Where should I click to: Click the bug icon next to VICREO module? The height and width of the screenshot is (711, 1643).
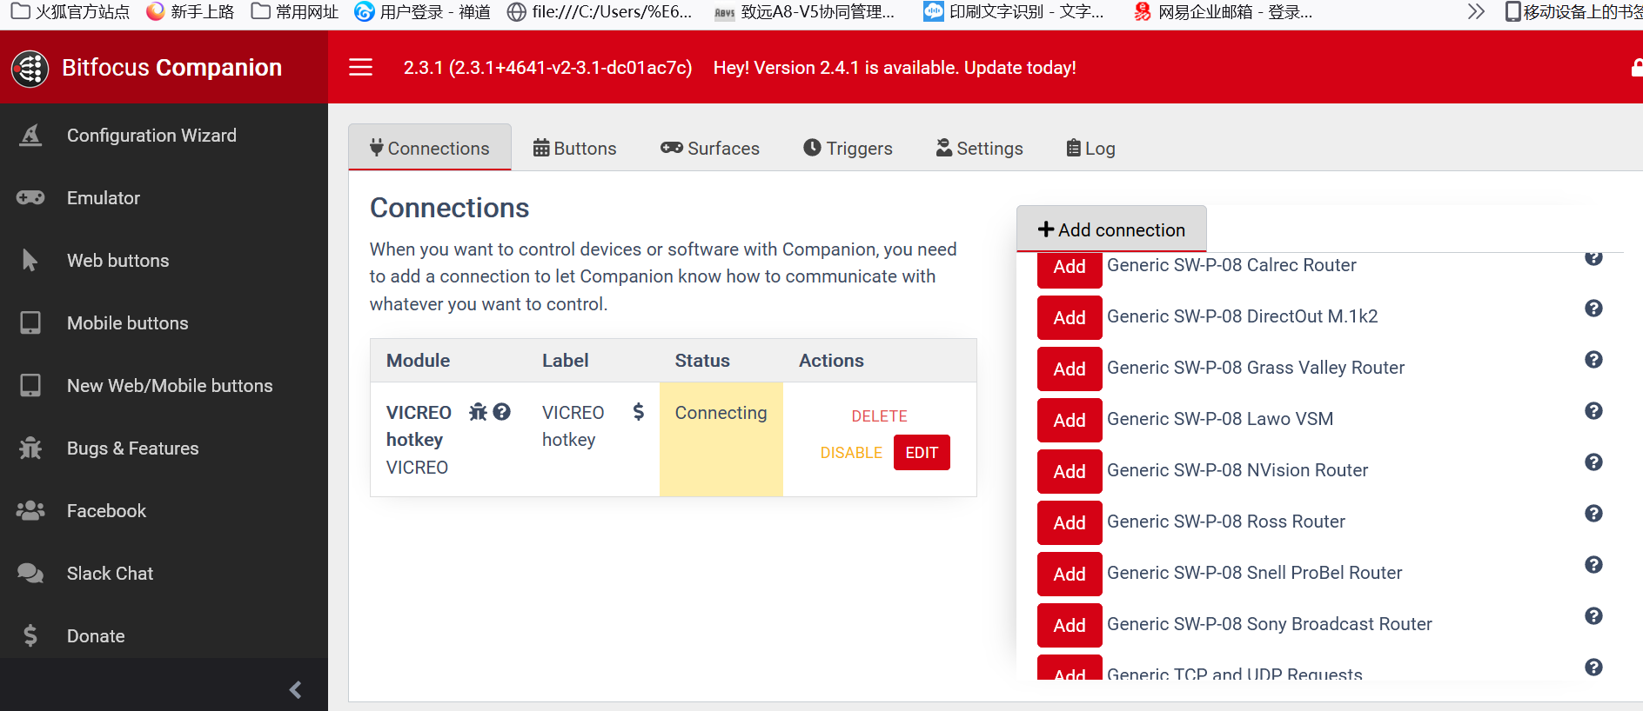click(478, 412)
